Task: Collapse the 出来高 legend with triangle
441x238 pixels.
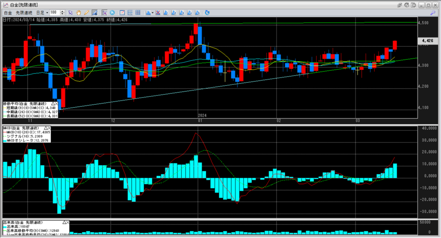Action: point(64,222)
